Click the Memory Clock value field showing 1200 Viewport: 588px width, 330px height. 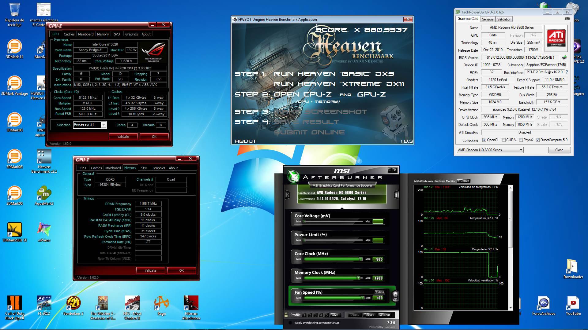378,278
